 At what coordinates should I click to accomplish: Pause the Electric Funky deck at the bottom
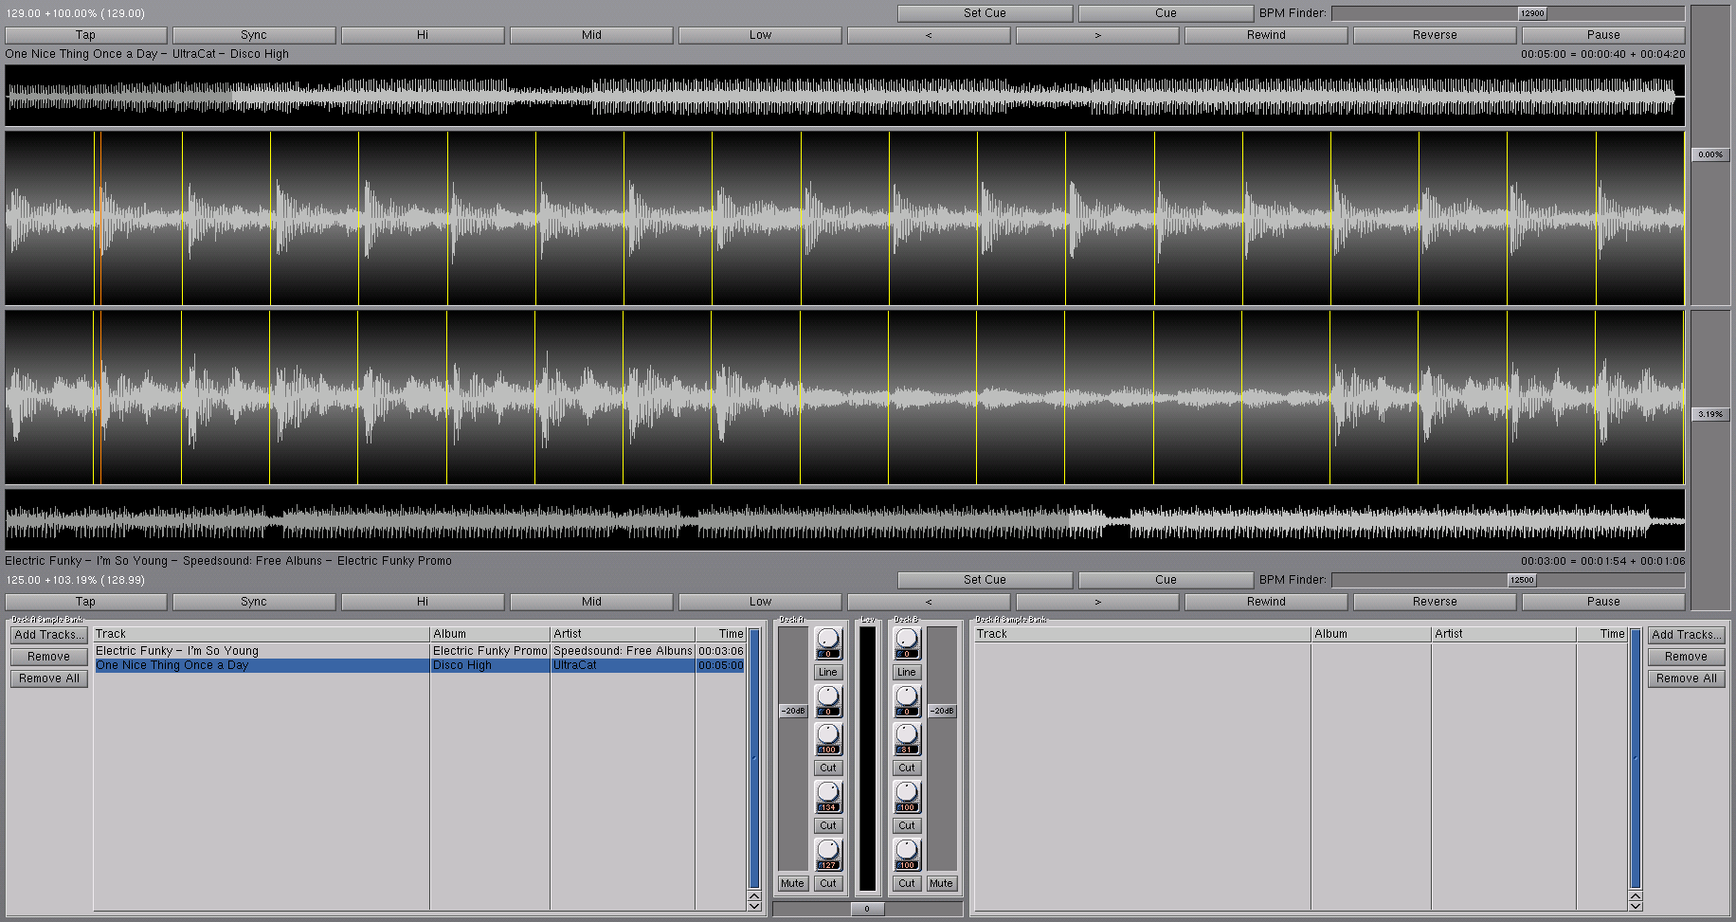click(x=1602, y=601)
